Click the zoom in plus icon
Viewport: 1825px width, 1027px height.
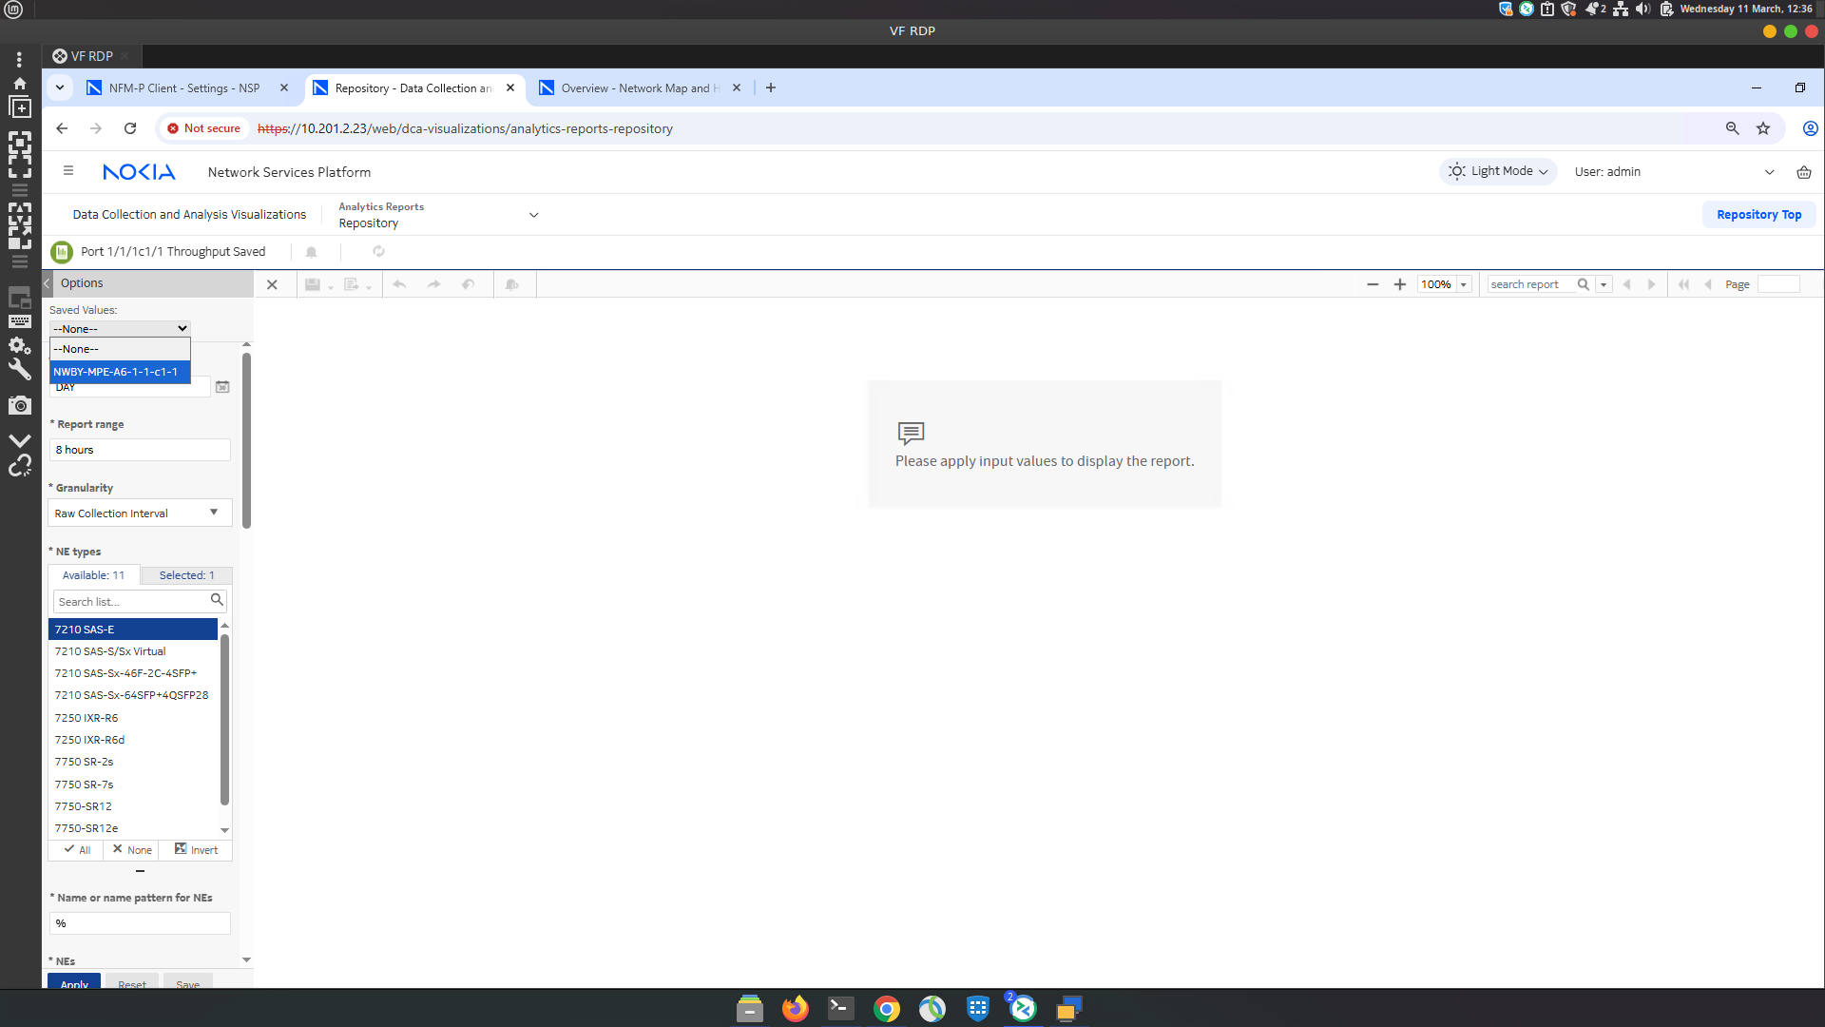point(1400,284)
